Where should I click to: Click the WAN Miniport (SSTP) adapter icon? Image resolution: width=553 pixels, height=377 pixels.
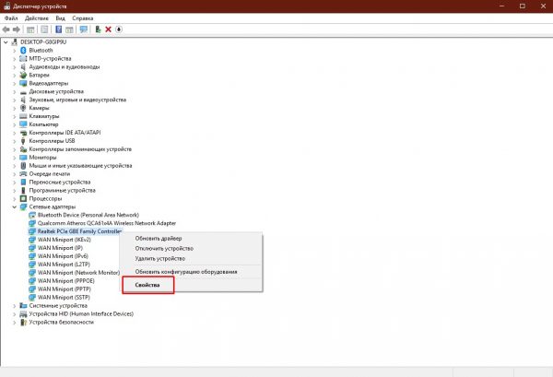tap(32, 298)
